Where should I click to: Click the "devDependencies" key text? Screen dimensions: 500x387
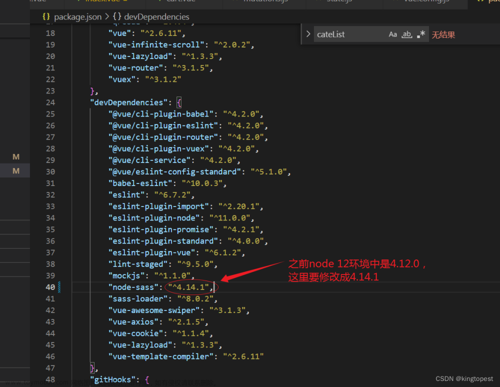pos(129,102)
